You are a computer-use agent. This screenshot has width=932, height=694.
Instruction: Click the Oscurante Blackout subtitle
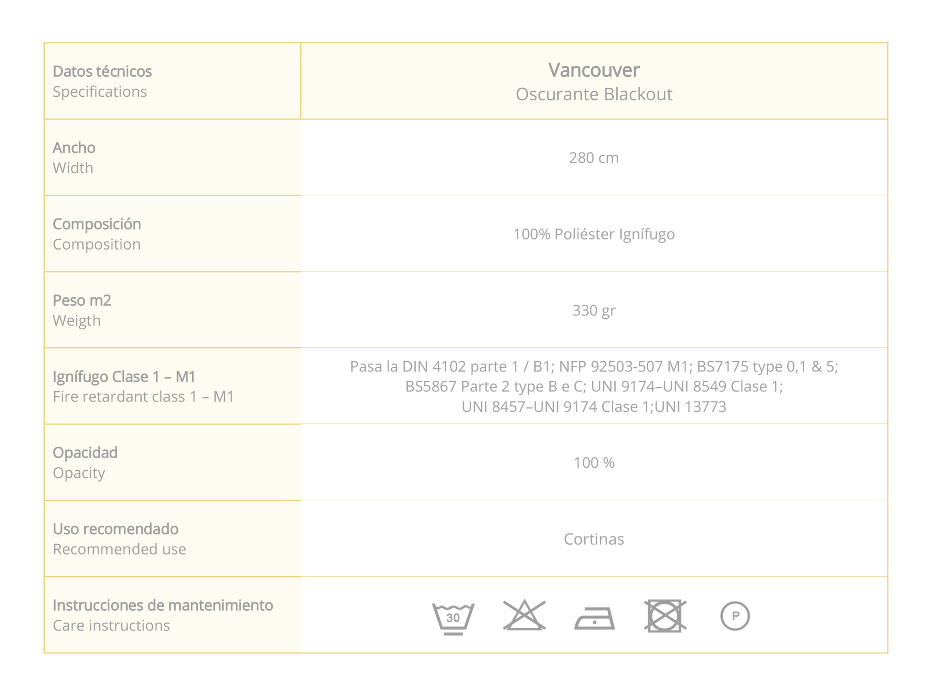point(594,94)
